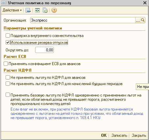Viewport: 149px width, 140px height.
Task: Tick Применять коэффициент ЕСВ для авансов
Action: tap(6, 64)
